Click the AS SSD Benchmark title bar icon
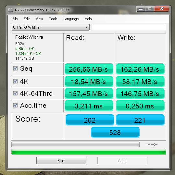The height and width of the screenshot is (175, 175). click(x=10, y=10)
